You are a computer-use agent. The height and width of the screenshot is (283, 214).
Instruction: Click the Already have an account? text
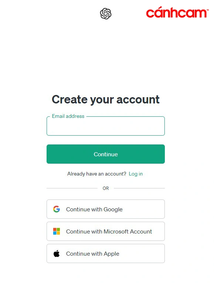click(x=96, y=174)
